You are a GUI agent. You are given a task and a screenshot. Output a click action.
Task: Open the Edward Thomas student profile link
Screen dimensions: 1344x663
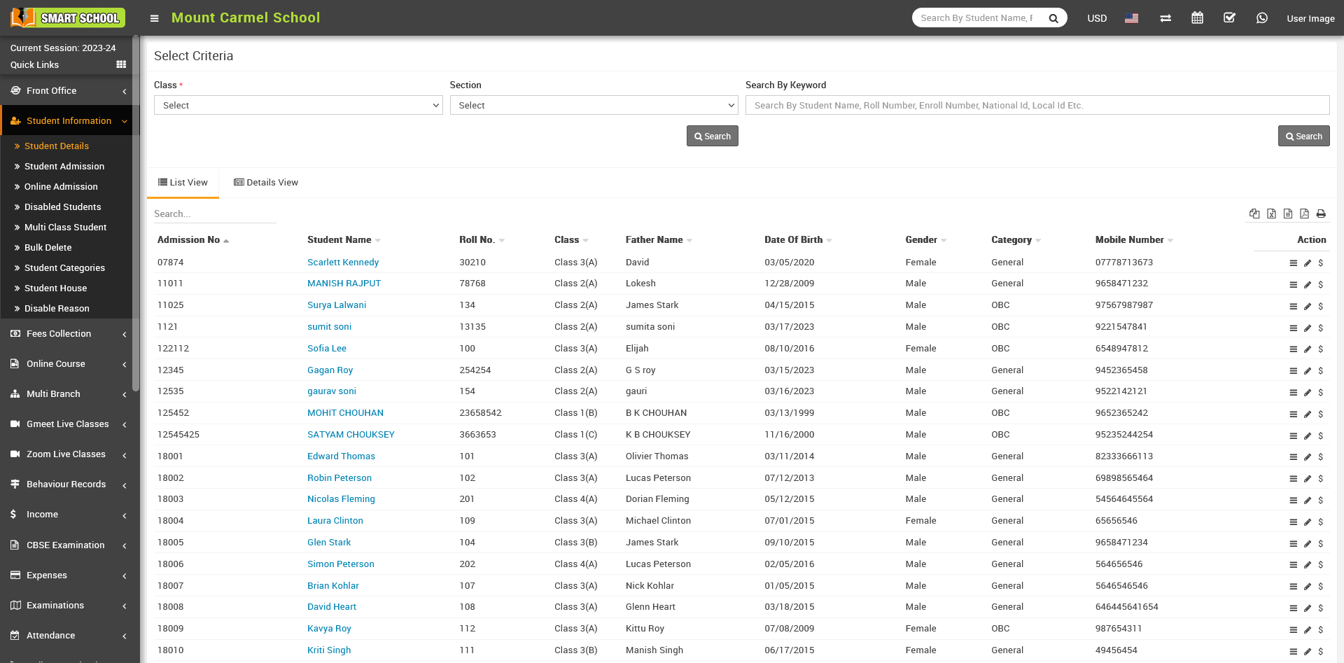point(341,456)
